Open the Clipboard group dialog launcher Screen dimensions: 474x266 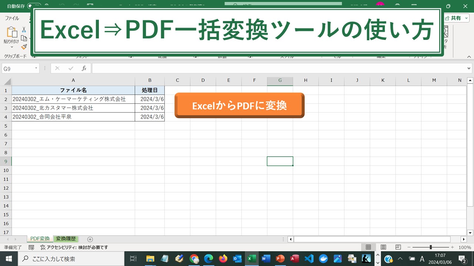point(33,56)
